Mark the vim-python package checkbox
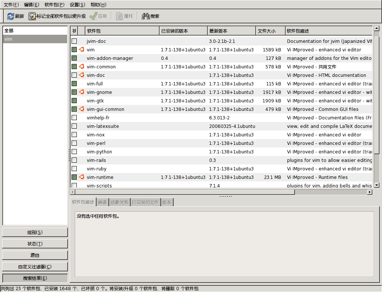The width and height of the screenshot is (382, 292). [74, 152]
